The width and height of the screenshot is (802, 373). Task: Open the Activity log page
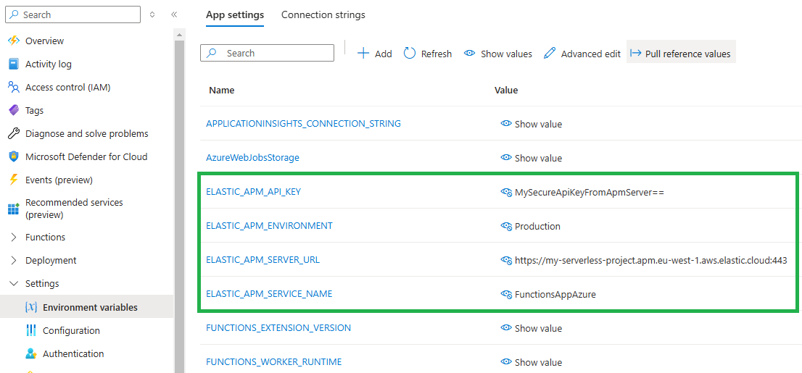coord(48,64)
